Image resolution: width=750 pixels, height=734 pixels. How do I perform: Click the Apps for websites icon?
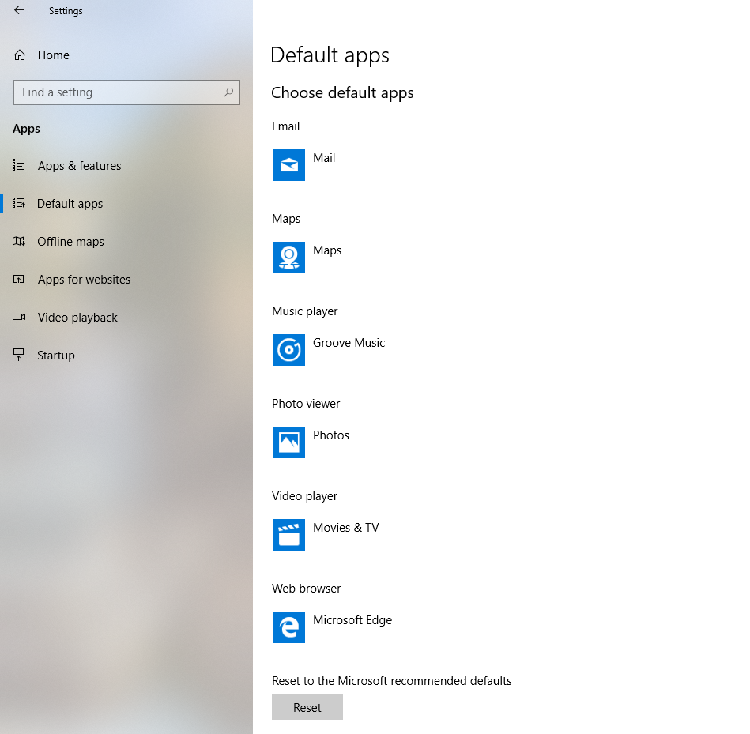(x=19, y=279)
